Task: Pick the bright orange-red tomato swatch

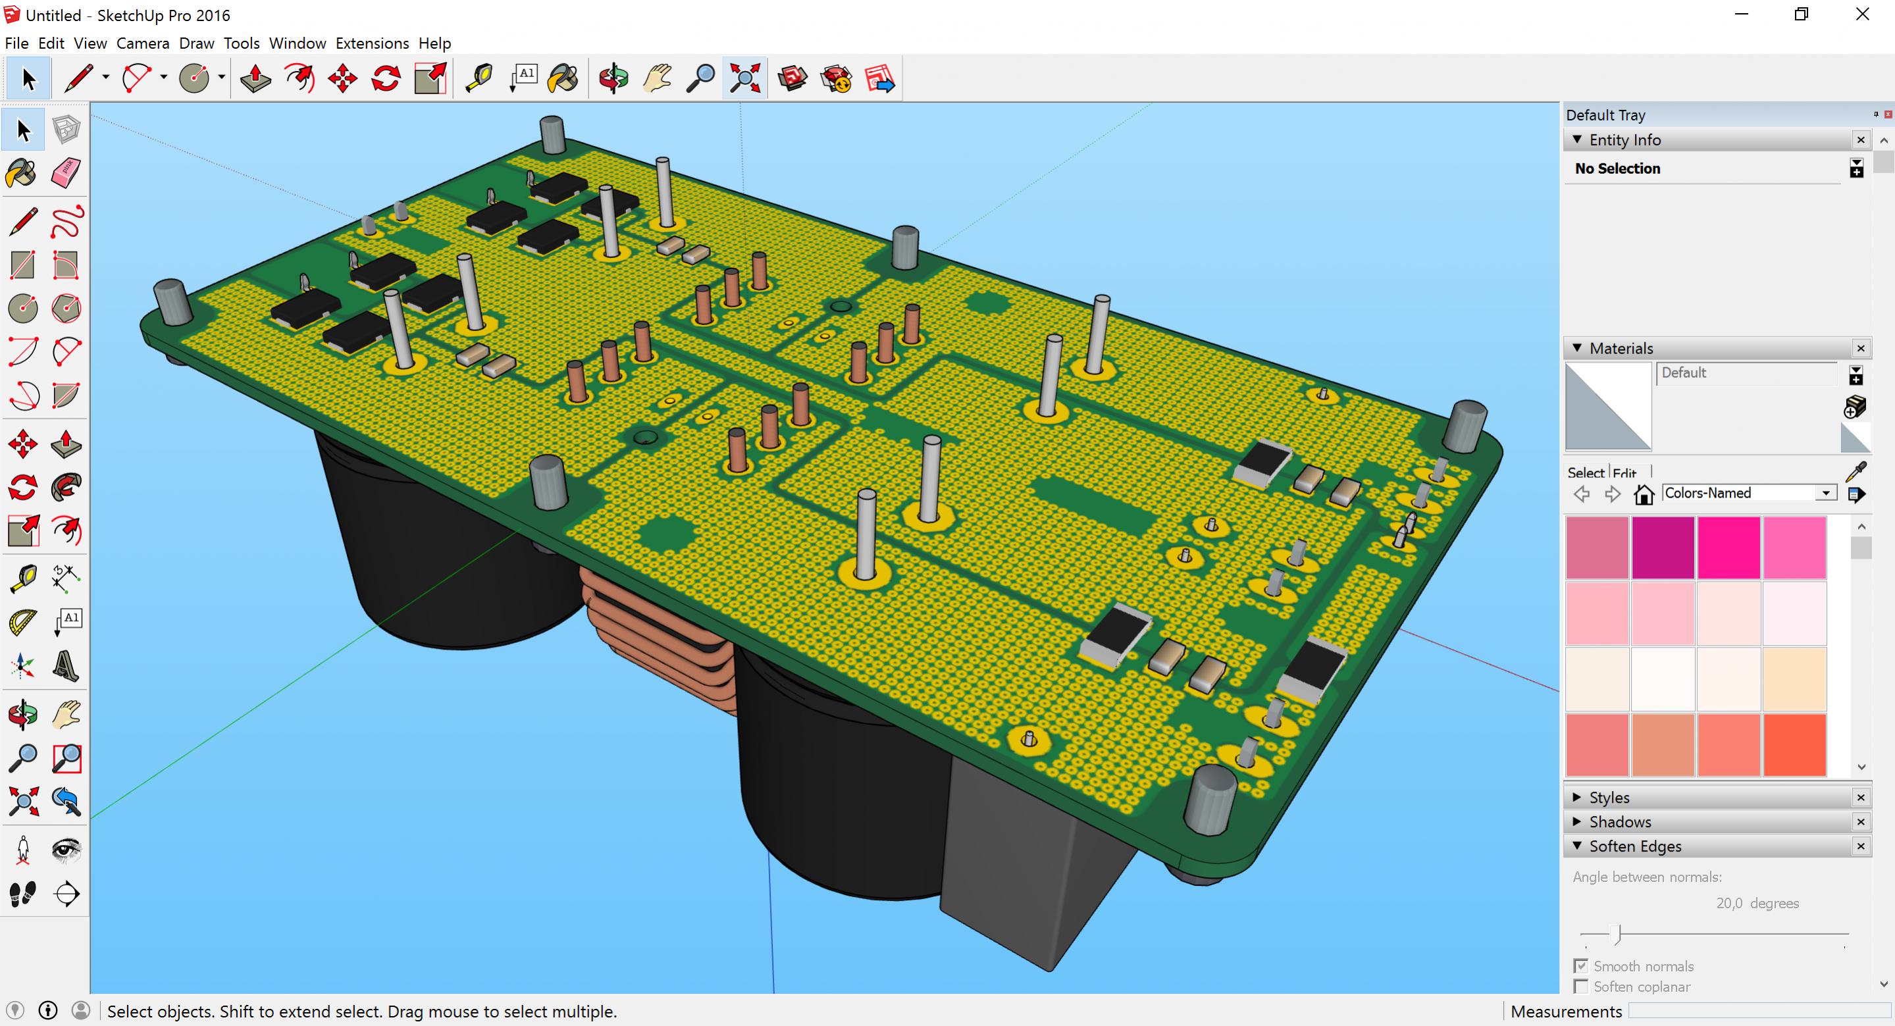Action: pyautogui.click(x=1794, y=744)
